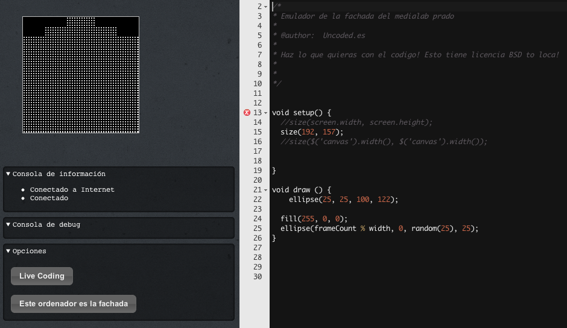
Task: Click the facade emulator dot-matrix preview canvas
Action: pyautogui.click(x=81, y=75)
